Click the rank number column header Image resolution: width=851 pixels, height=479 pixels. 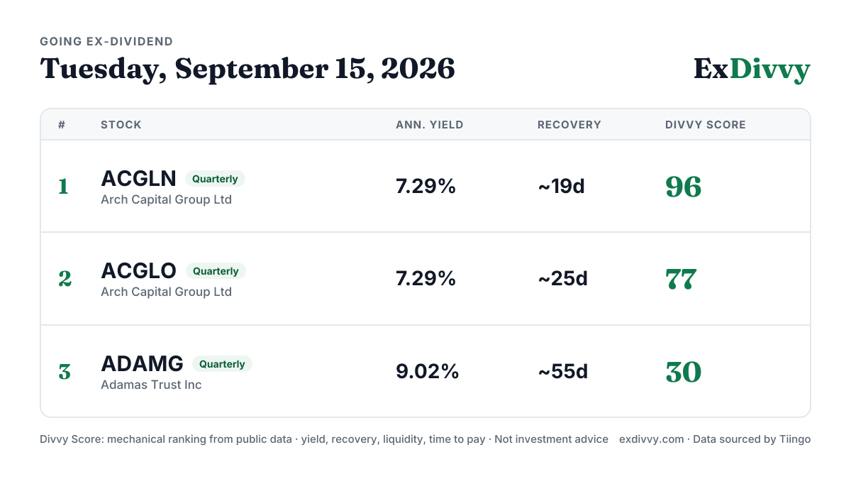click(x=62, y=125)
